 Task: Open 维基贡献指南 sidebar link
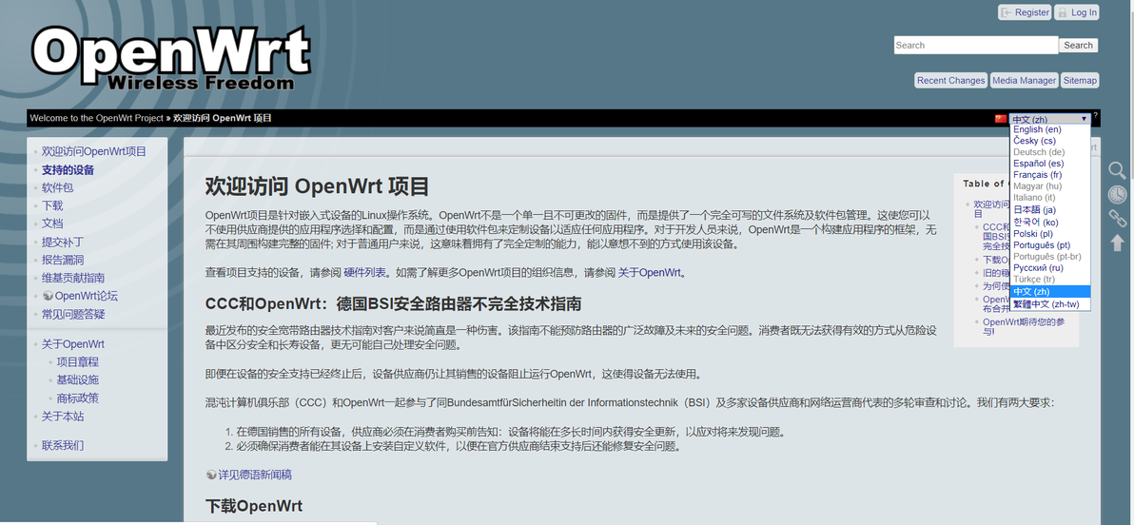73,278
